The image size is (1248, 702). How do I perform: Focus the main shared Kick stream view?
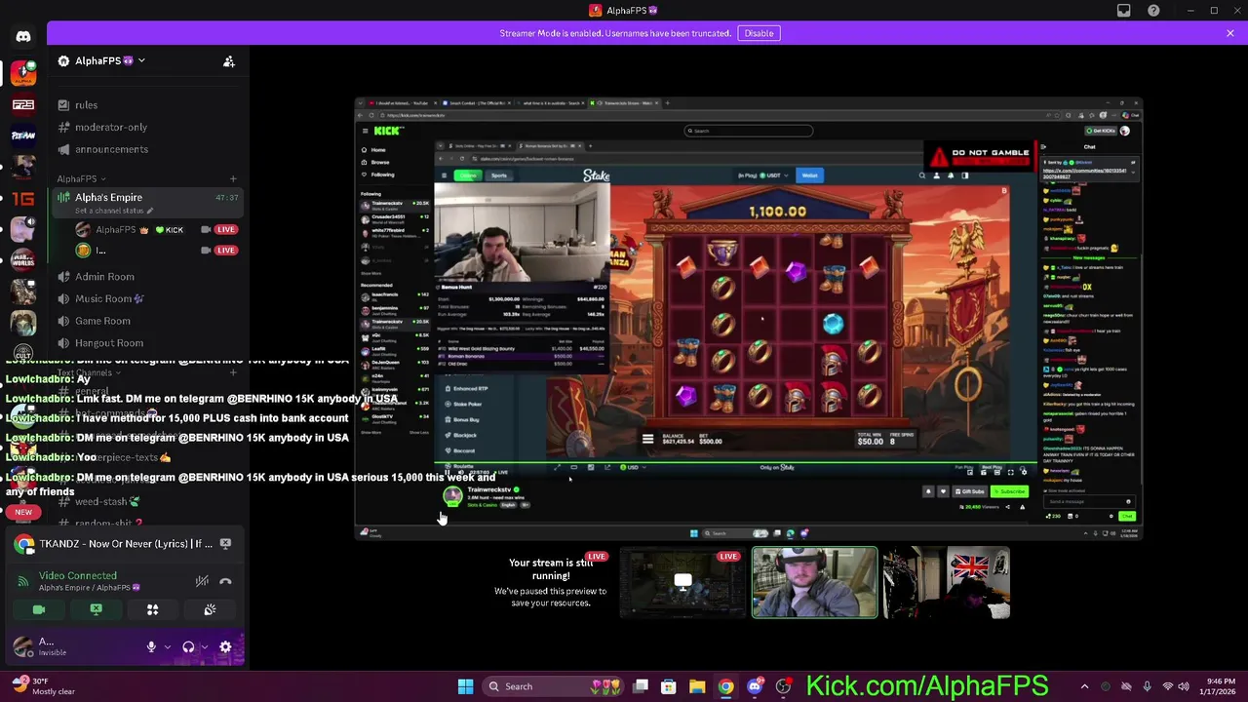pos(748,318)
